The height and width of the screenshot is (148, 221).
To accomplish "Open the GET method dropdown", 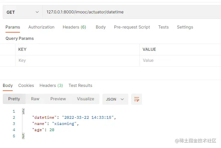I will pos(22,12).
